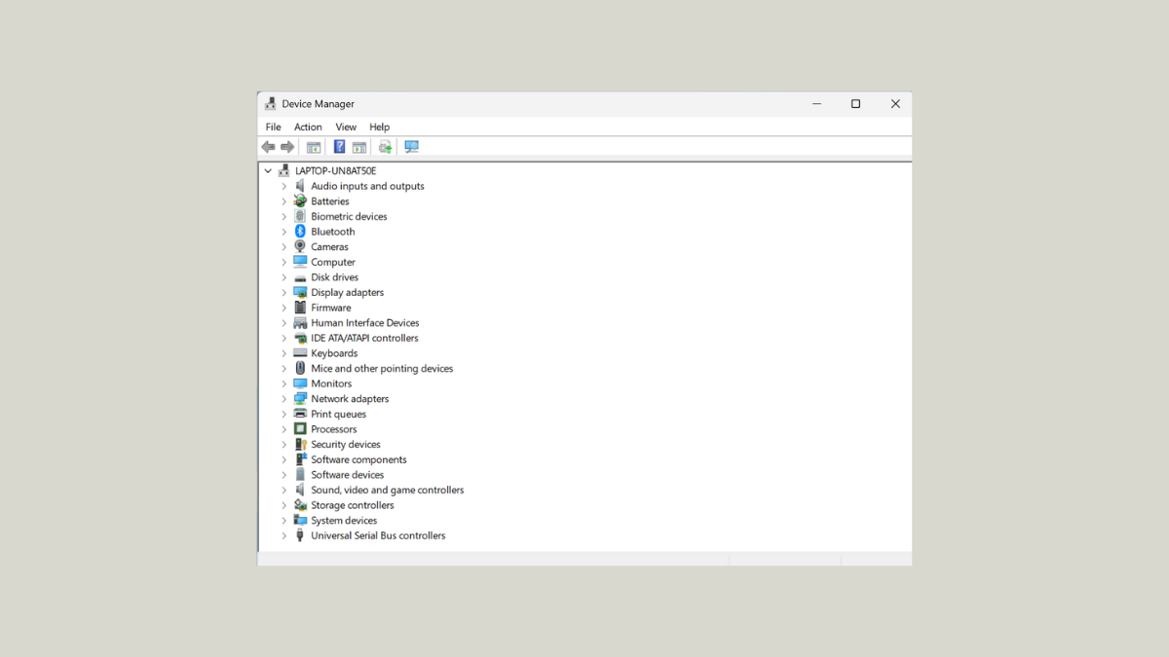Open the Action menu
The height and width of the screenshot is (657, 1169).
point(308,127)
